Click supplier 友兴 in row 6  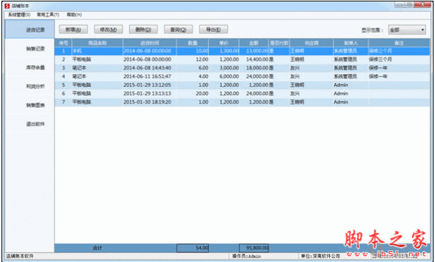click(x=295, y=94)
